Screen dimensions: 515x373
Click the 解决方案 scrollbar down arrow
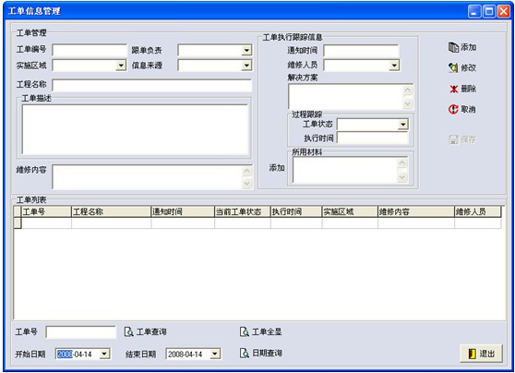(408, 104)
